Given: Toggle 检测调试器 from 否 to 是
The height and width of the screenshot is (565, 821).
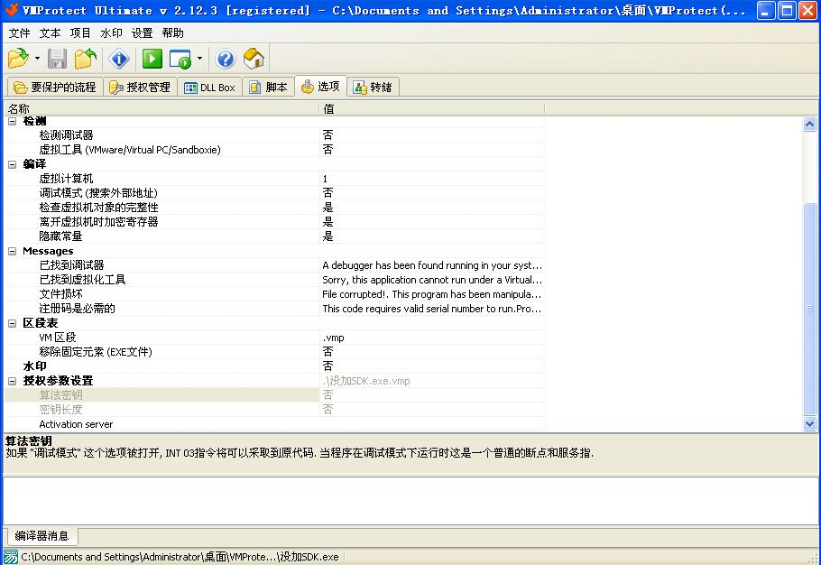Looking at the screenshot, I should [327, 134].
